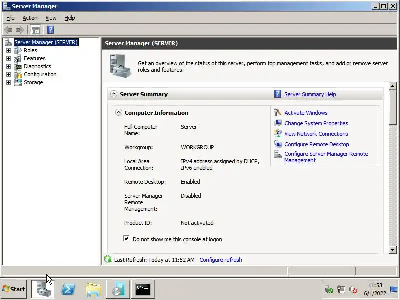Open Change System Properties link

316,123
